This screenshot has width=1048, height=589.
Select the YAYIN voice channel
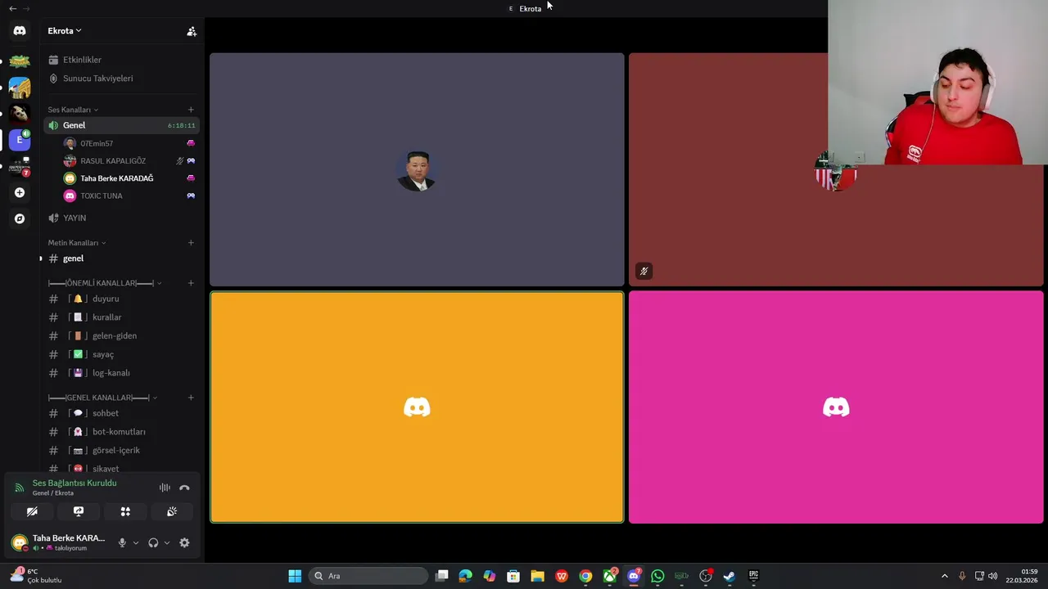tap(120, 218)
